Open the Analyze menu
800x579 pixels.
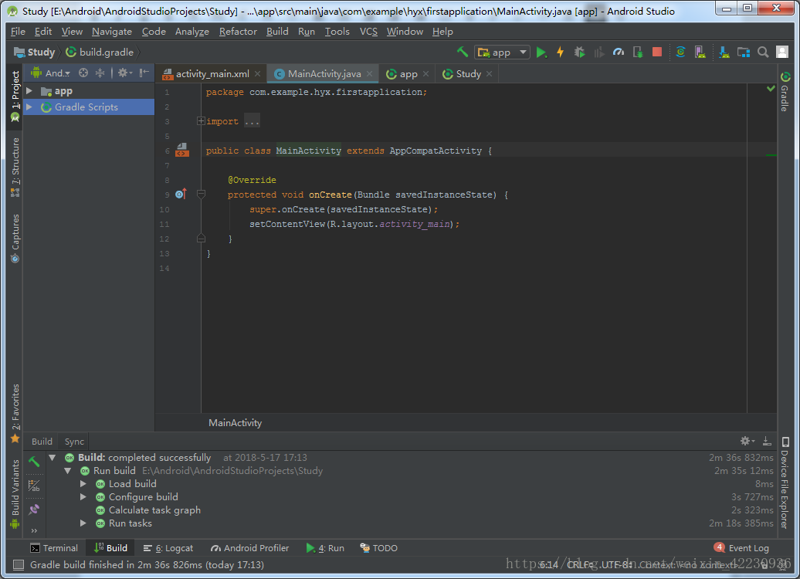click(192, 32)
